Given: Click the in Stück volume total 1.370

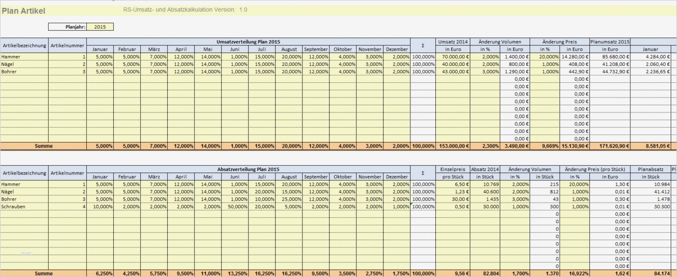Looking at the screenshot, I should pos(544,273).
